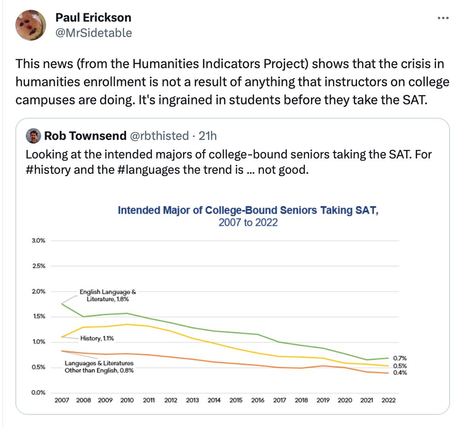Screen dimensions: 460x427
Task: Open Paul Erickson's display name link
Action: click(93, 17)
